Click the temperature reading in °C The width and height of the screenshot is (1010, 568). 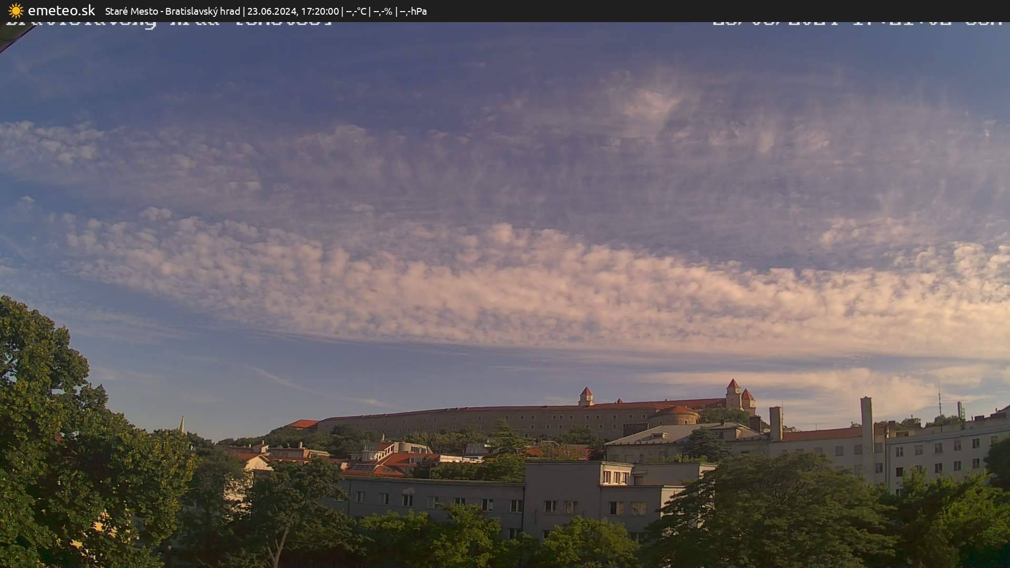[356, 11]
